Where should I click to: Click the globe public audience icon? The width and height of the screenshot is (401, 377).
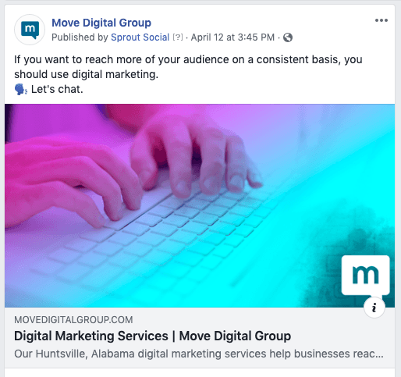pos(288,37)
